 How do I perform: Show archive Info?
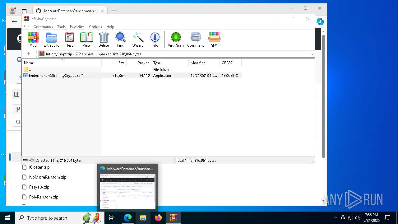point(155,40)
